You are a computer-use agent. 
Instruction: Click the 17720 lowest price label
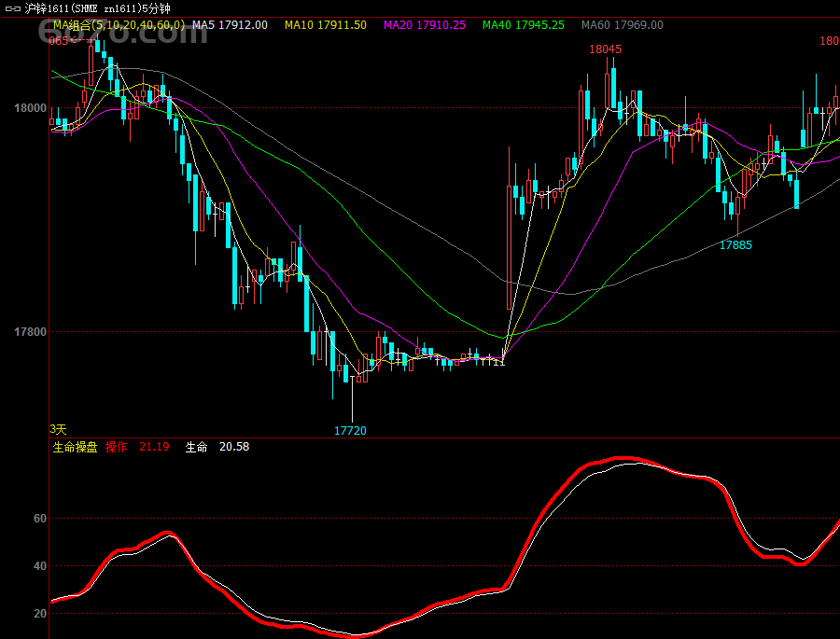(350, 430)
